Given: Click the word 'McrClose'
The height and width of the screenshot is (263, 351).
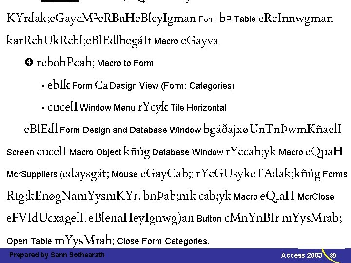Looking at the screenshot, I should [x=315, y=197].
